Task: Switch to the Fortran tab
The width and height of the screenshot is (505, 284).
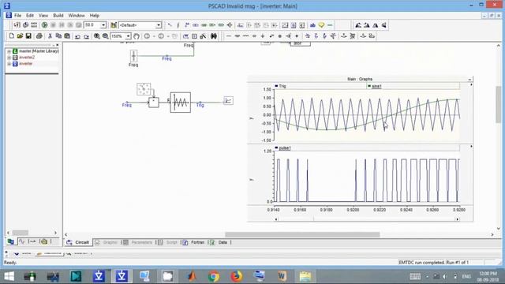Action: tap(194, 242)
